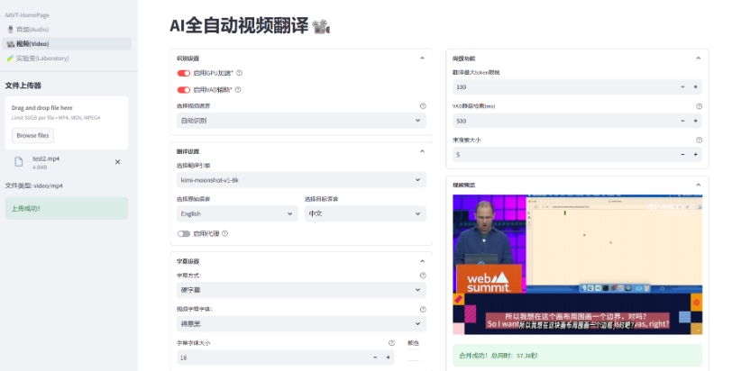Decrease the VAD silence detection value
Screen dimensions: 732x371
682,121
